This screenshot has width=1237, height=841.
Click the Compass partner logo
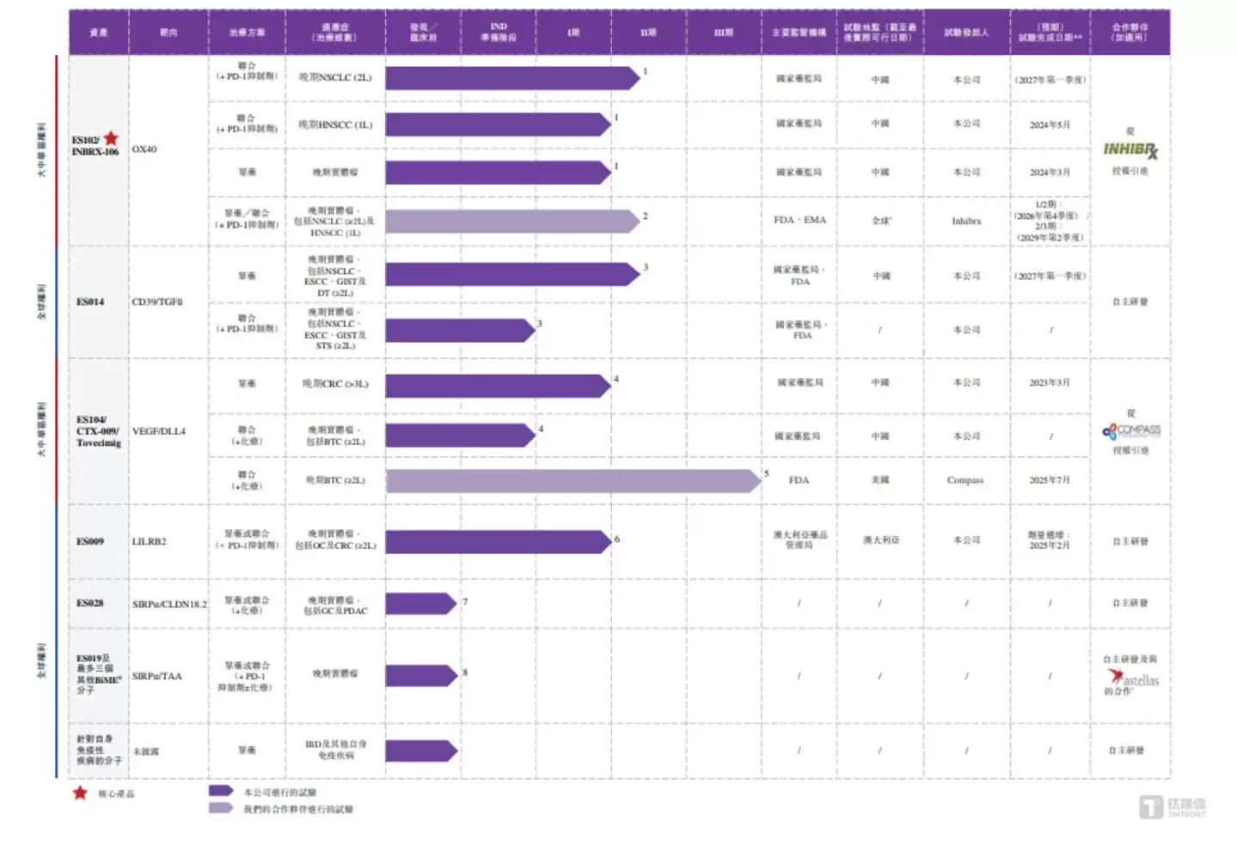pos(1131,430)
